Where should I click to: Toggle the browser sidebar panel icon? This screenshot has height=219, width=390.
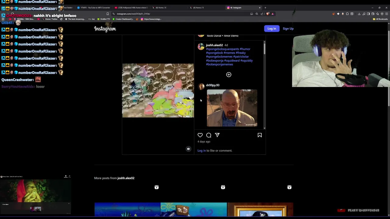click(x=368, y=14)
